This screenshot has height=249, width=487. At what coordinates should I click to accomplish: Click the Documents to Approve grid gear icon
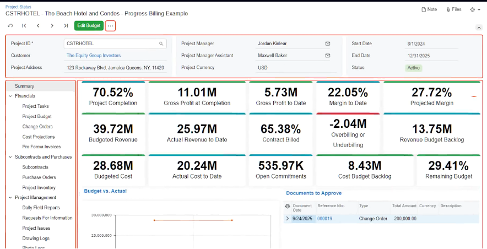point(287,206)
